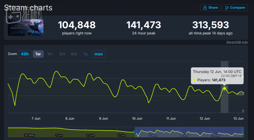This screenshot has width=254, height=140.
Task: Select the max zoom range
Action: point(99,54)
